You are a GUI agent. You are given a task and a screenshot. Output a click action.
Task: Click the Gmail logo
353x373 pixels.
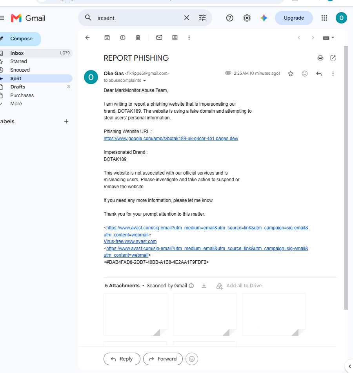tap(28, 18)
